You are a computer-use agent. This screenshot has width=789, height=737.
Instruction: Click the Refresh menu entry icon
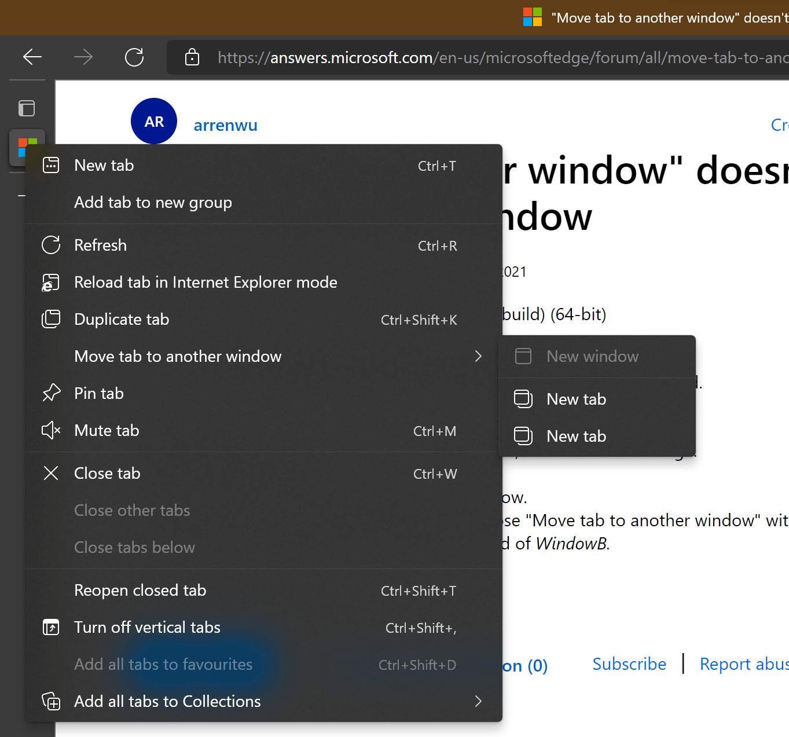coord(51,245)
